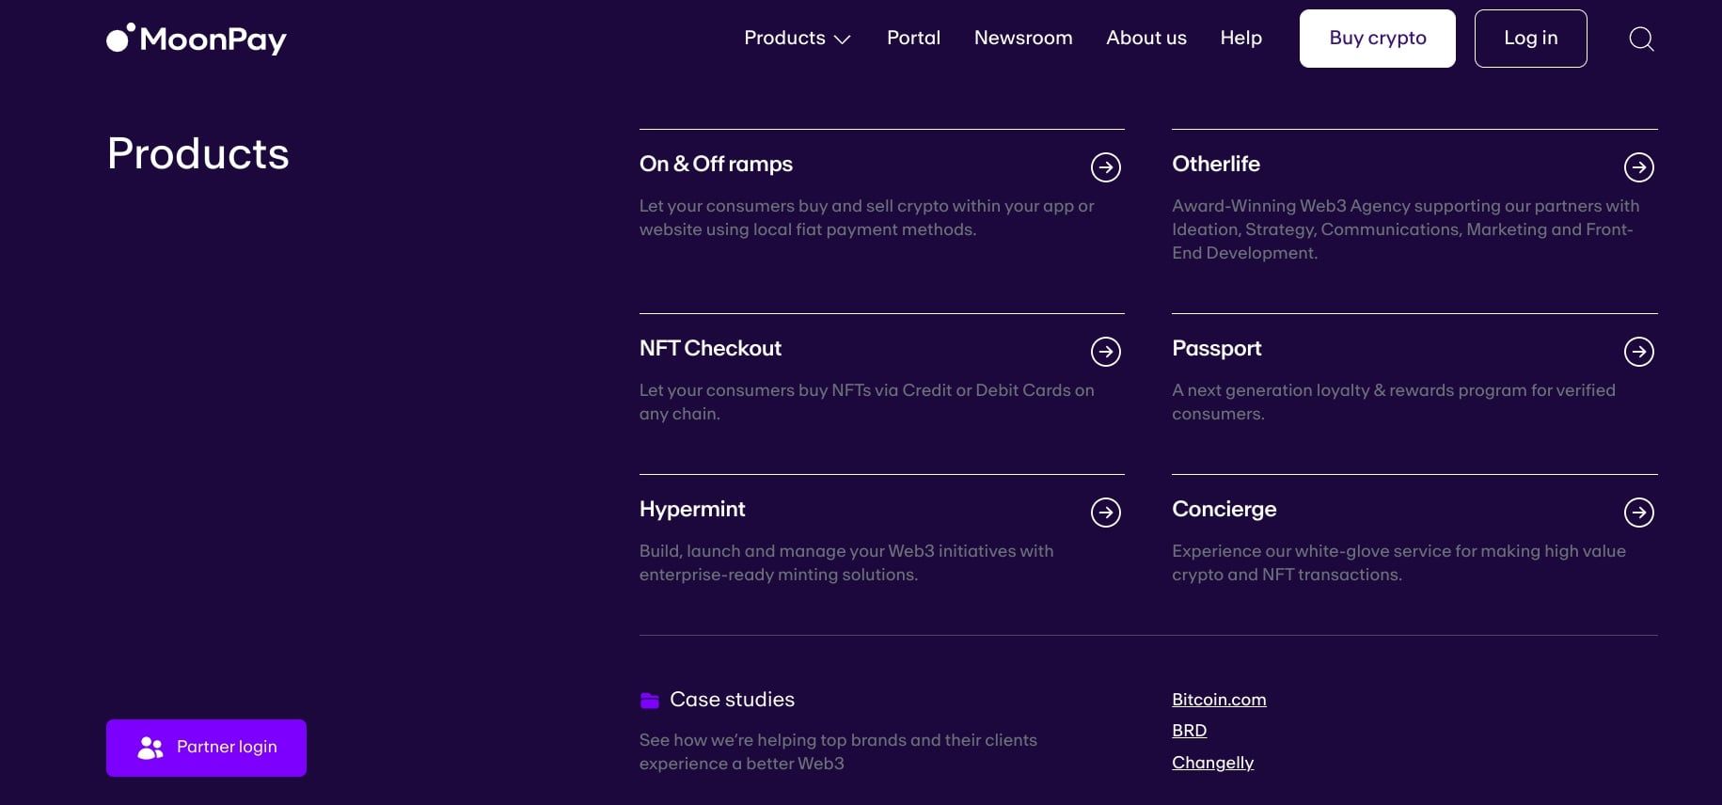Click description 'Let your consumers buy and sell crypto'

(x=866, y=217)
